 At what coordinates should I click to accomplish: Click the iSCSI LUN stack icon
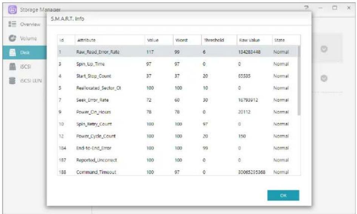12,81
